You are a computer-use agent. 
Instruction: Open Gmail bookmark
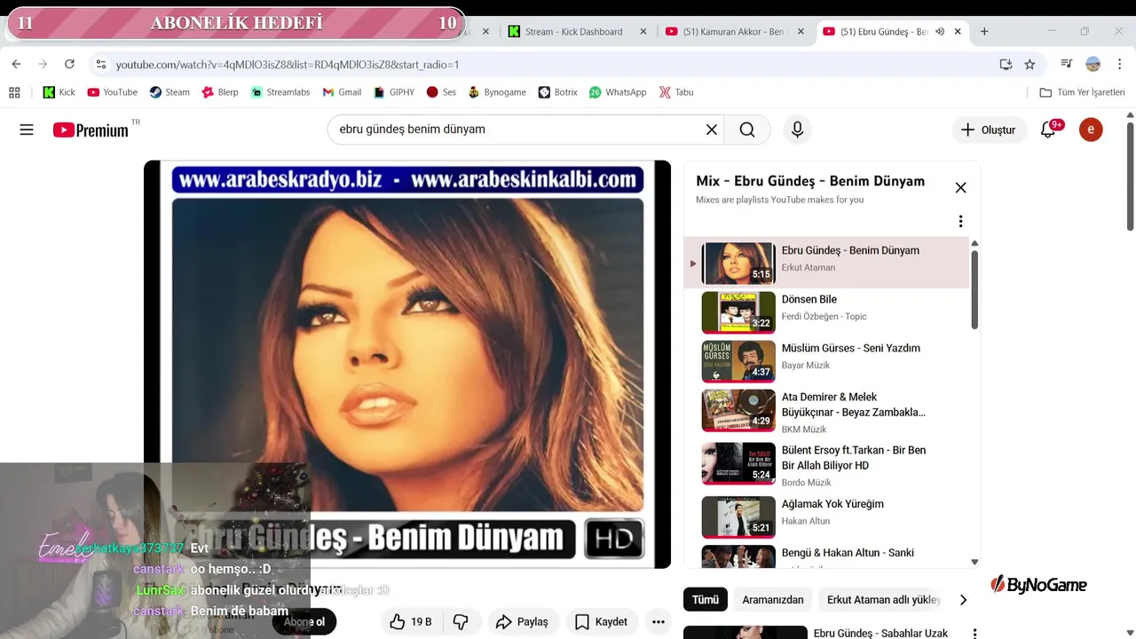pos(342,92)
